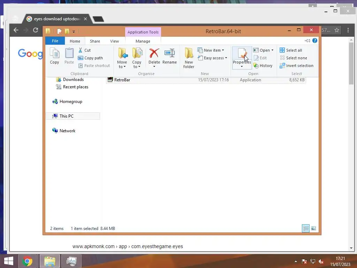Image resolution: width=357 pixels, height=268 pixels.
Task: Open the Windows Start button
Action: (x=9, y=261)
